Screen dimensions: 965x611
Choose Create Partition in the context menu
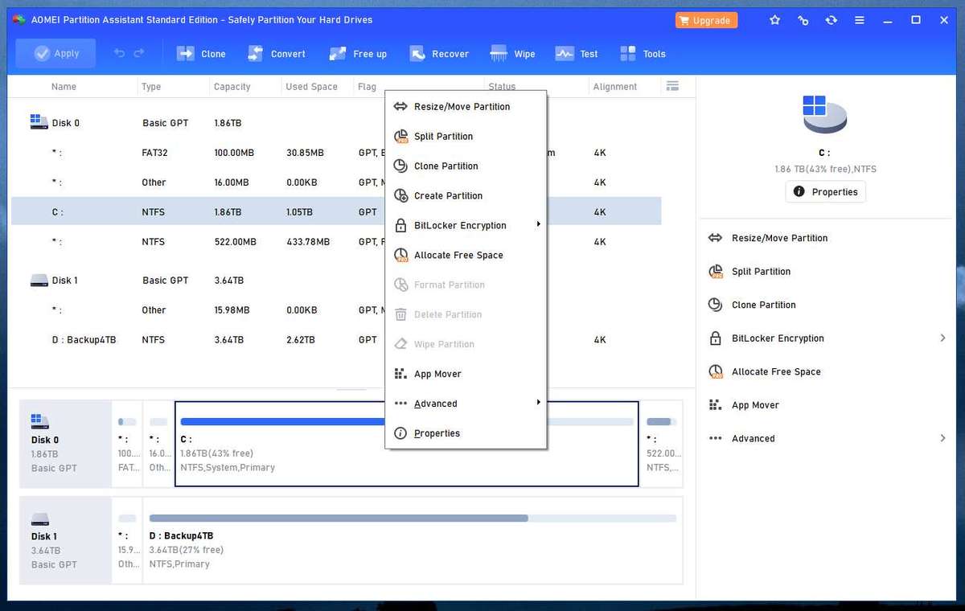tap(466, 195)
